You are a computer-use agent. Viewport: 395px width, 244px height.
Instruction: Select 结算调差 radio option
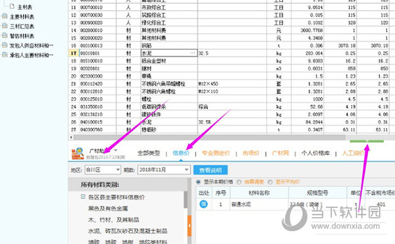[x=239, y=182]
